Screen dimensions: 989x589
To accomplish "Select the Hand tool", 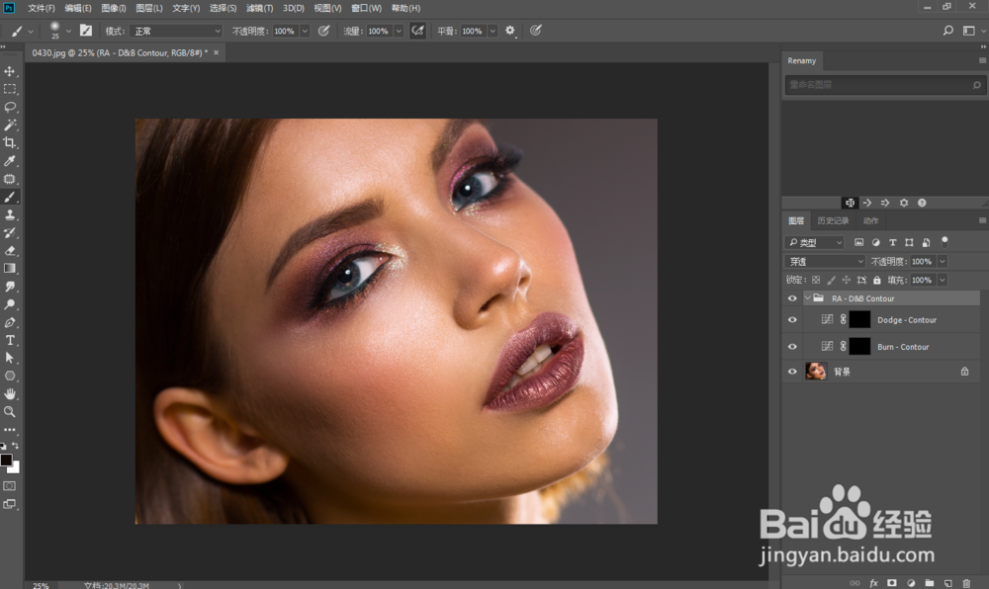I will pos(10,393).
